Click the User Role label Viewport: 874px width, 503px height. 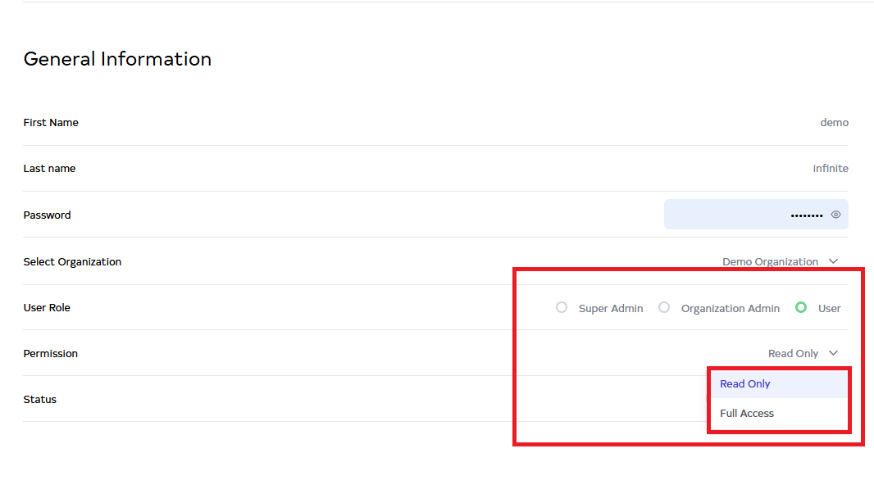(47, 308)
